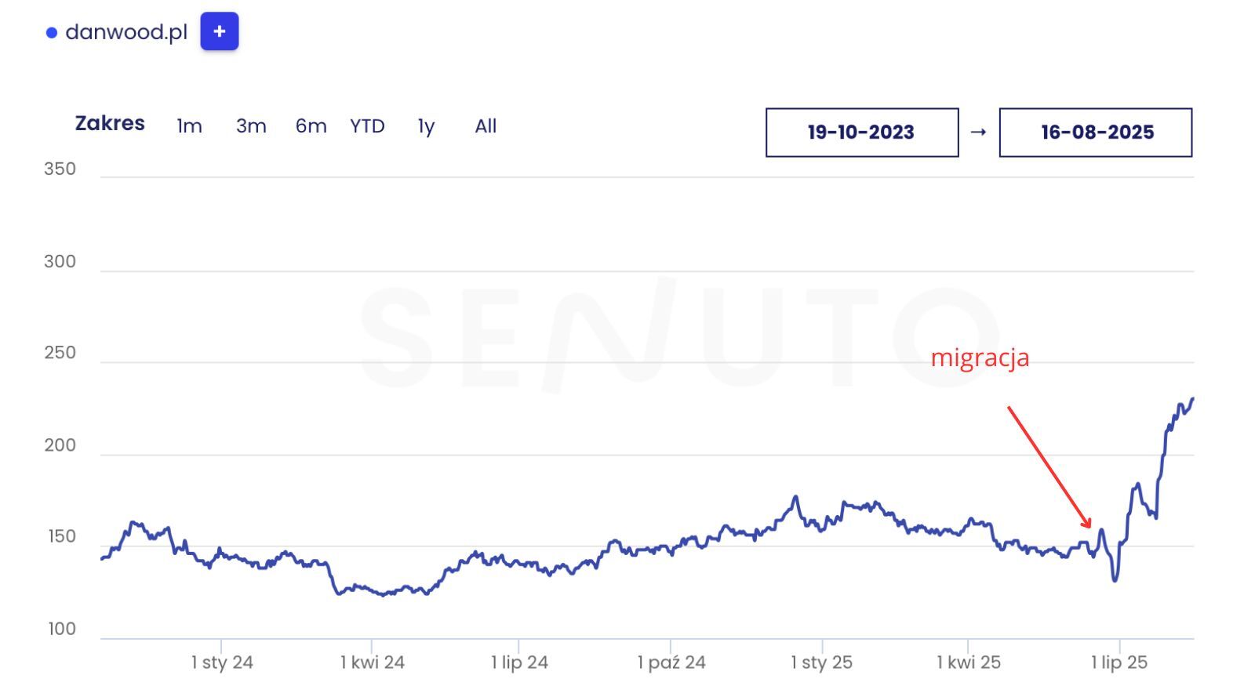Image resolution: width=1244 pixels, height=686 pixels.
Task: Click the 1 kwi 24 axis marker
Action: (x=372, y=662)
